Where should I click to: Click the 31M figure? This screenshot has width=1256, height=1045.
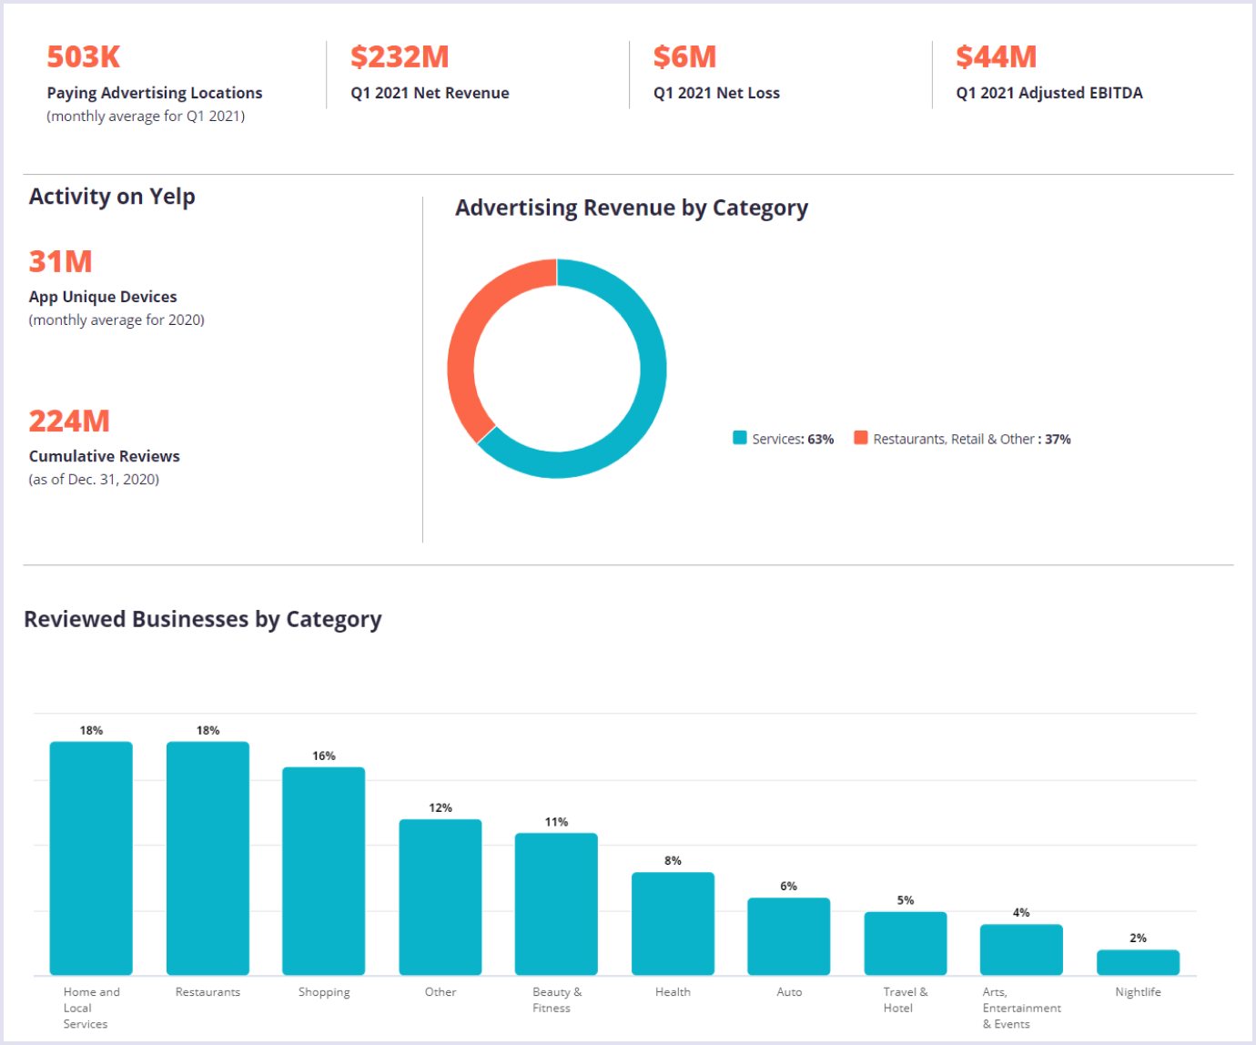click(60, 261)
